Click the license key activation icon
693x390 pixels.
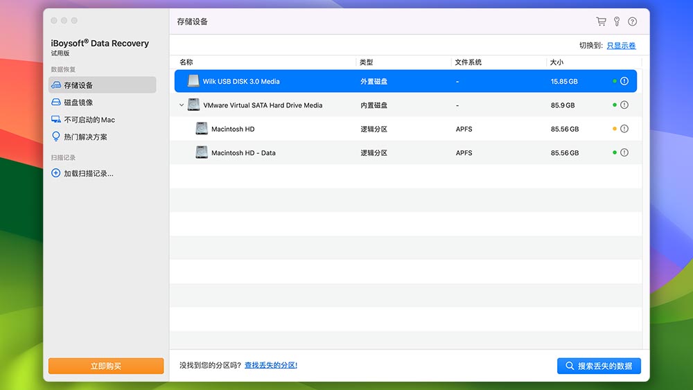(617, 21)
